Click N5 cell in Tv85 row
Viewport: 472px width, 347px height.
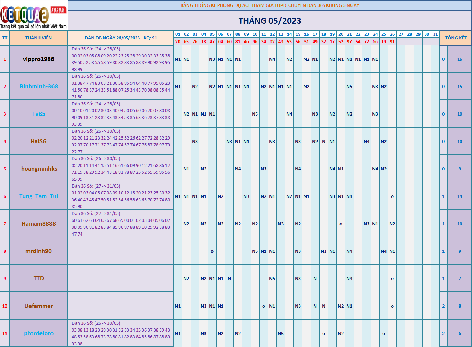[255, 114]
